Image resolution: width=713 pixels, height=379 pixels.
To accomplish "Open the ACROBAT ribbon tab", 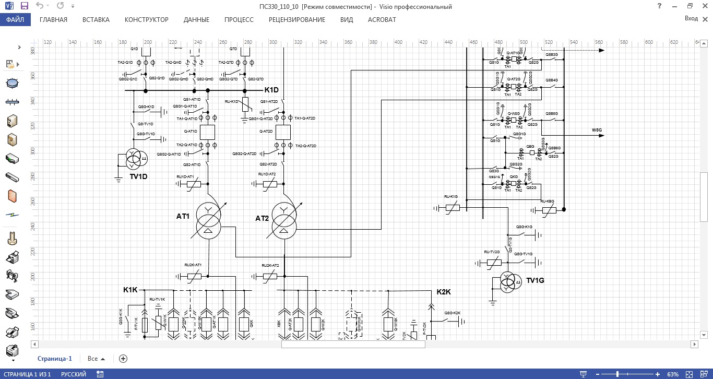I will (382, 20).
